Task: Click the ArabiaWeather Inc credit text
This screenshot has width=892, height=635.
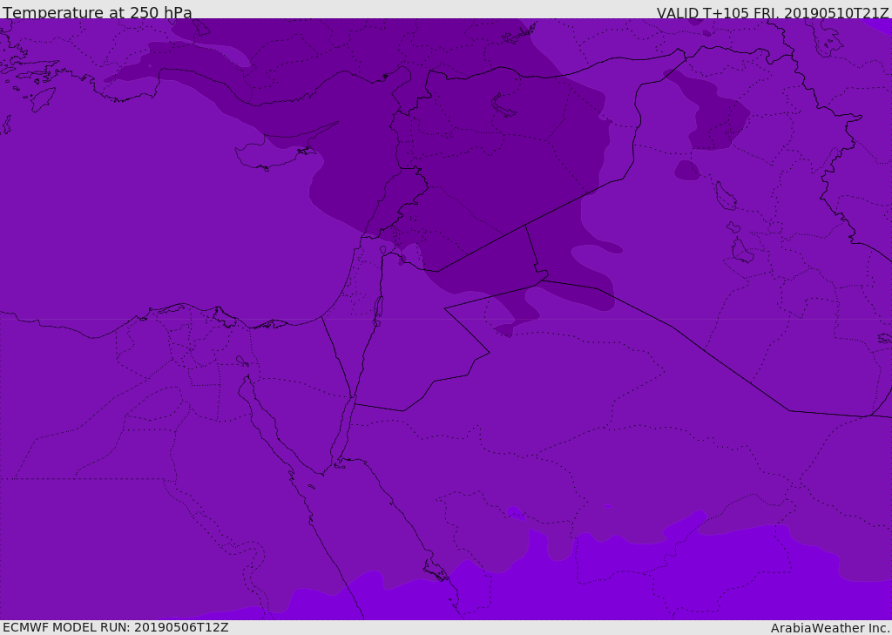Action: [829, 628]
